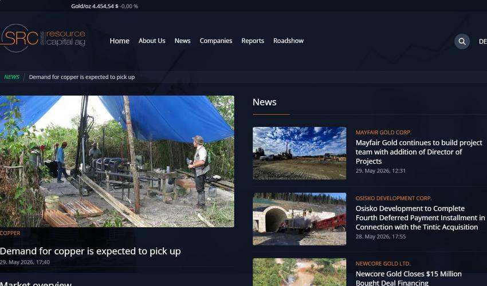The height and width of the screenshot is (286, 487).
Task: Open the Reports menu item
Action: point(253,41)
